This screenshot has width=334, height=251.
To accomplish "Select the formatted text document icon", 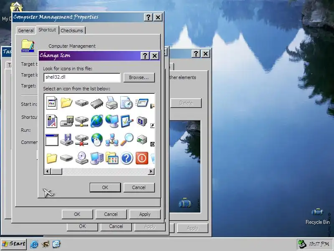I will pyautogui.click(x=52, y=121).
